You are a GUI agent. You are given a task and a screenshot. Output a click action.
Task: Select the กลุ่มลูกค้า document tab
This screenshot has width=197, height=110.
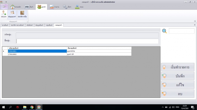click(x=58, y=25)
